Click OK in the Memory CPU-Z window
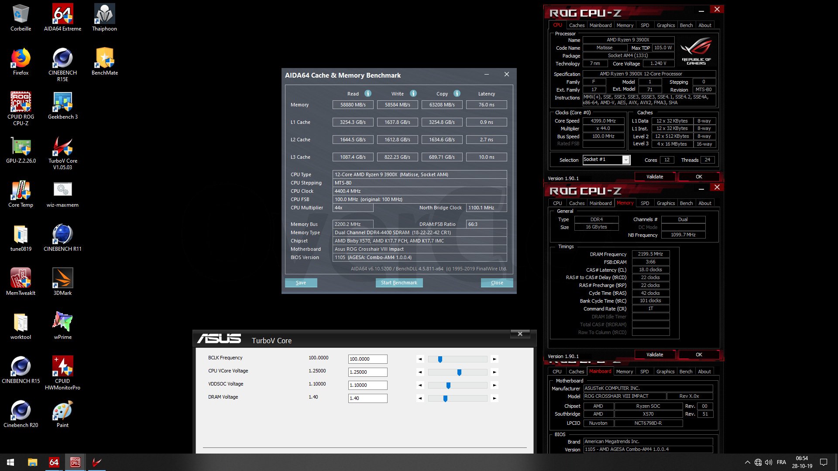 pyautogui.click(x=699, y=355)
